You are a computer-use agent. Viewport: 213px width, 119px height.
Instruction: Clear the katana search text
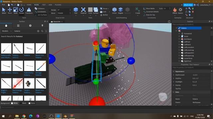(x=38, y=31)
